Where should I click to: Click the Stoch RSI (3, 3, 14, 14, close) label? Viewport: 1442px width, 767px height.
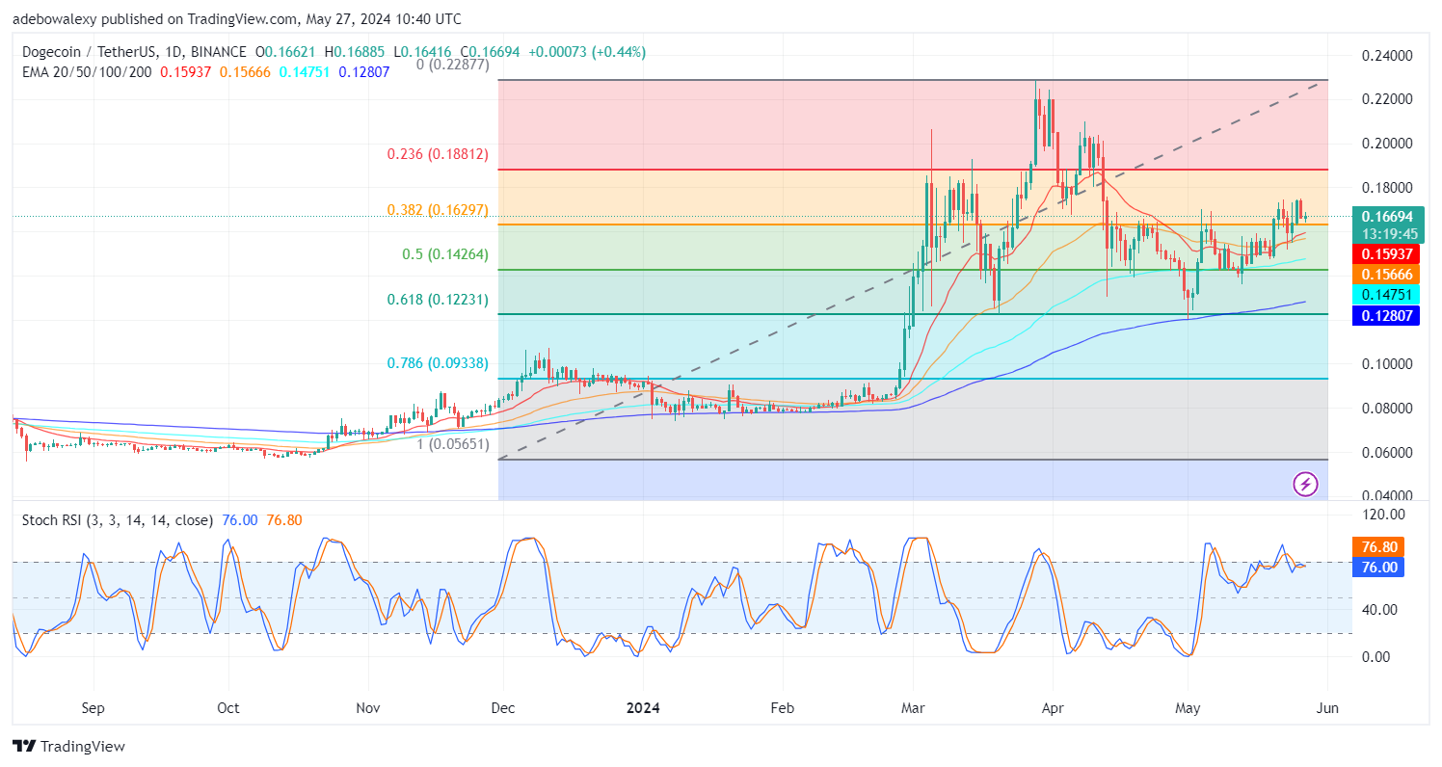pyautogui.click(x=117, y=520)
